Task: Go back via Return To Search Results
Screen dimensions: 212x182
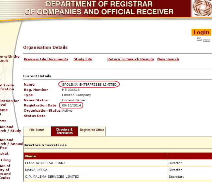Action: point(130,59)
